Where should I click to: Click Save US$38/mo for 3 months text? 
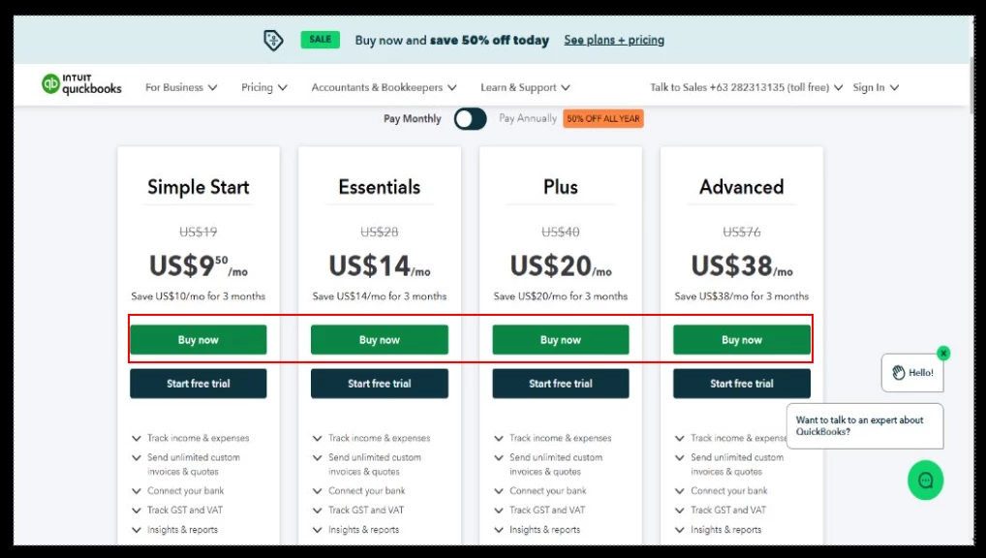tap(741, 296)
